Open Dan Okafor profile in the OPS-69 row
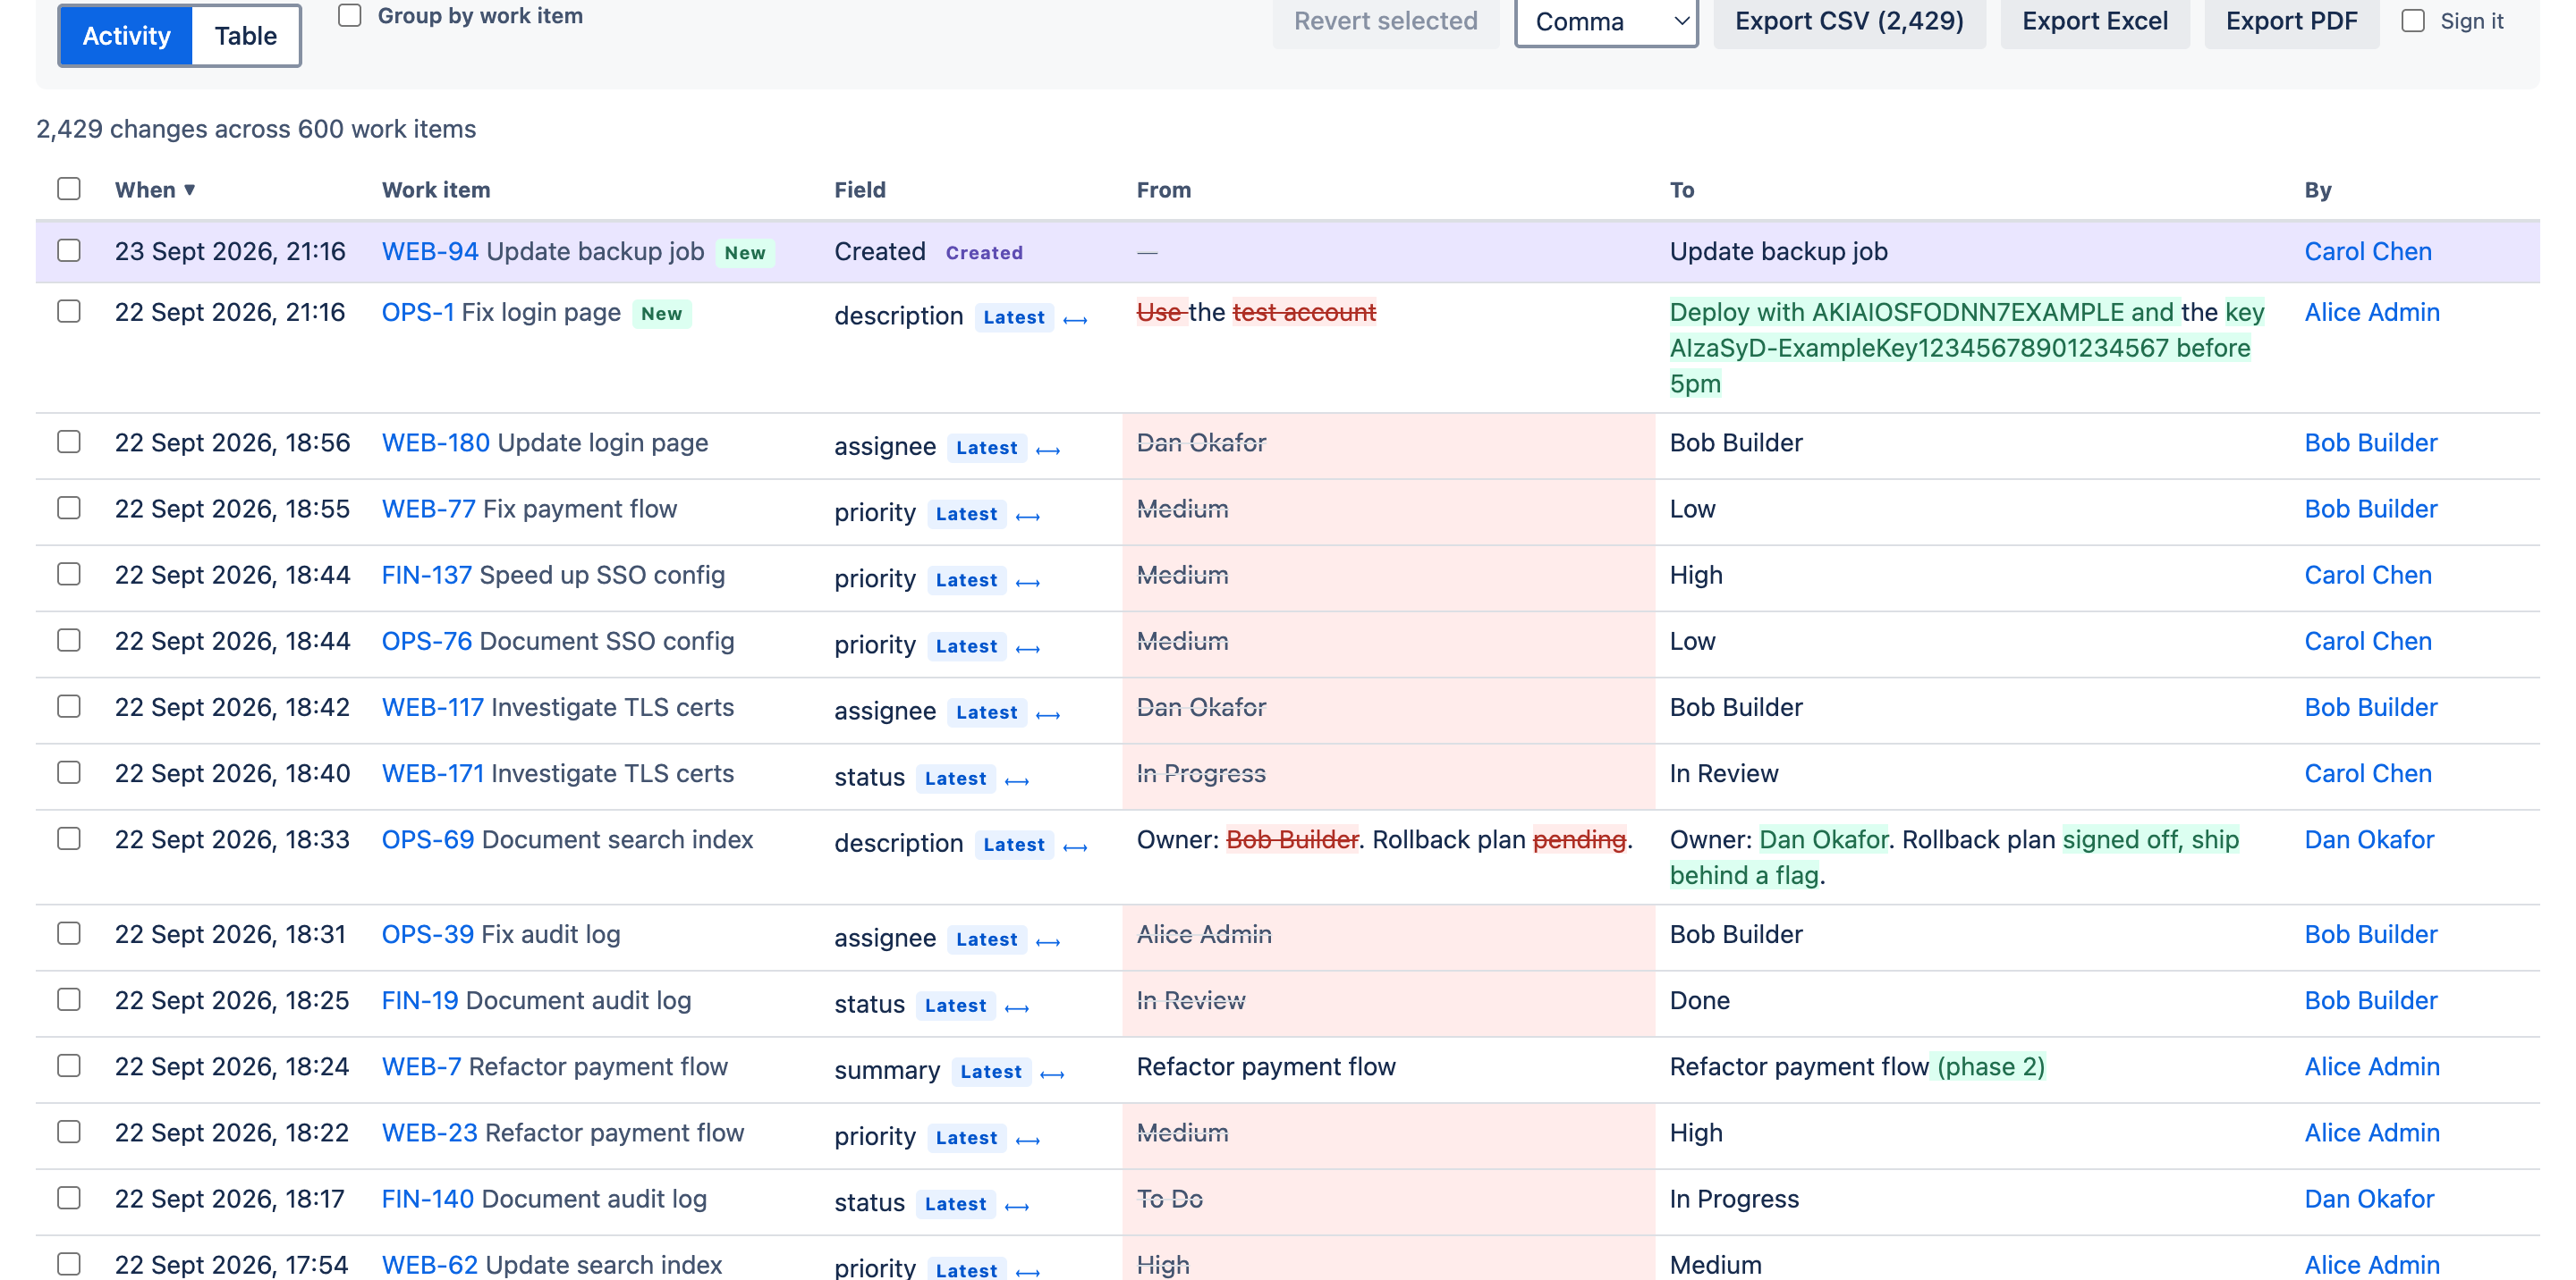Screen dimensions: 2576x1280 [x=2368, y=839]
